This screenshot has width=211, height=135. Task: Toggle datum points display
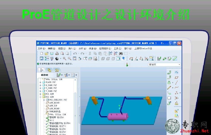point(141,59)
